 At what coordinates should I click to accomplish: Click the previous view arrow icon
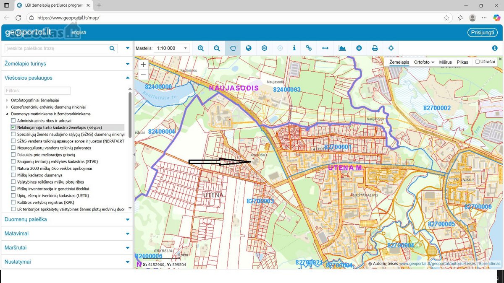tap(264, 48)
